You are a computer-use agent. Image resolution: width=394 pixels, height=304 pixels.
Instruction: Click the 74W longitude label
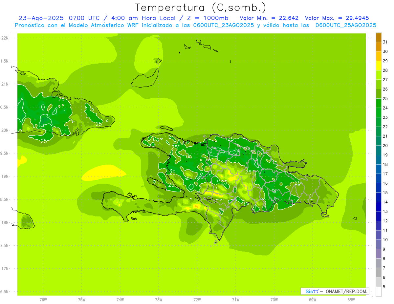(120, 299)
